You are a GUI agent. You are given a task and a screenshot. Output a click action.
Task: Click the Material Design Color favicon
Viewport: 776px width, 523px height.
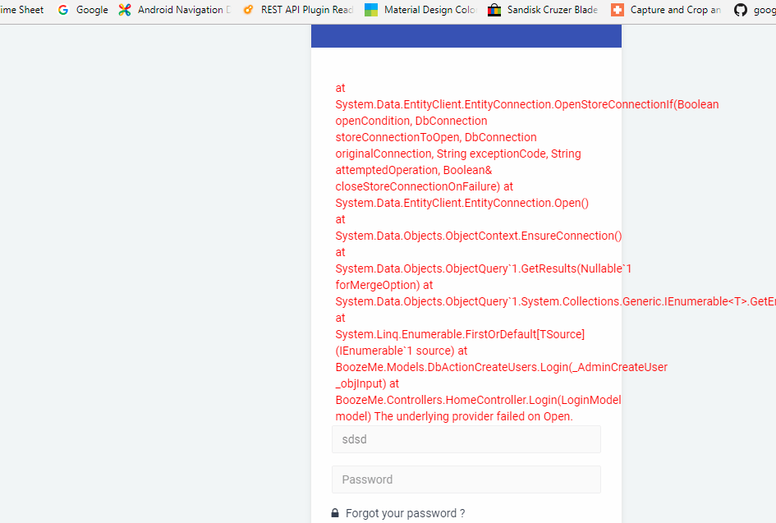pos(371,10)
